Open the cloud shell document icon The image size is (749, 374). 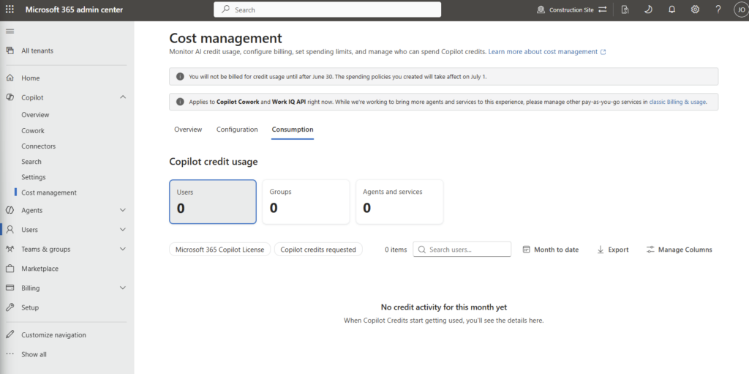click(x=625, y=10)
